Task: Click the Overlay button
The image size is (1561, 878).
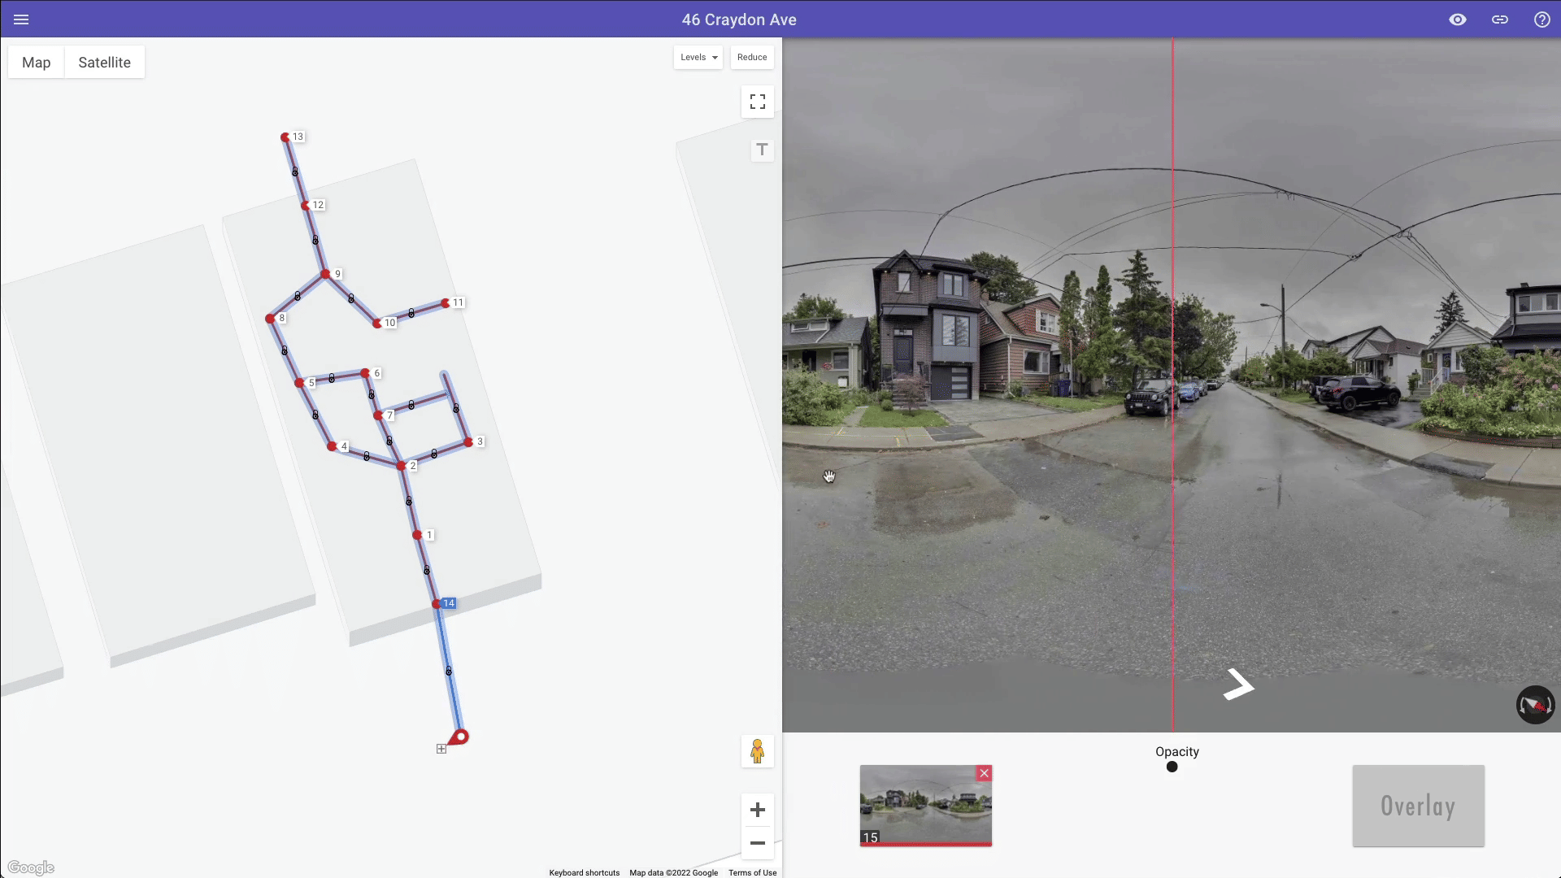Action: point(1418,806)
